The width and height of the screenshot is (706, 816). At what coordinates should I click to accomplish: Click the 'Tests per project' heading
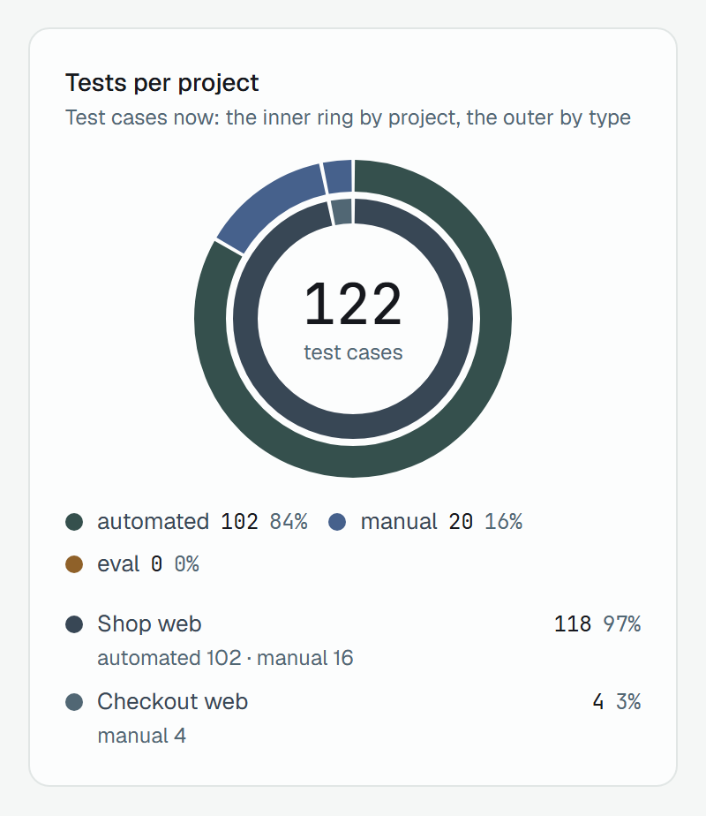pyautogui.click(x=162, y=83)
